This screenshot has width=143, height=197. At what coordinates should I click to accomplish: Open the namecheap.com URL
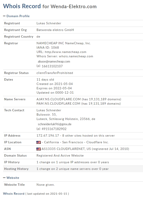(66, 52)
